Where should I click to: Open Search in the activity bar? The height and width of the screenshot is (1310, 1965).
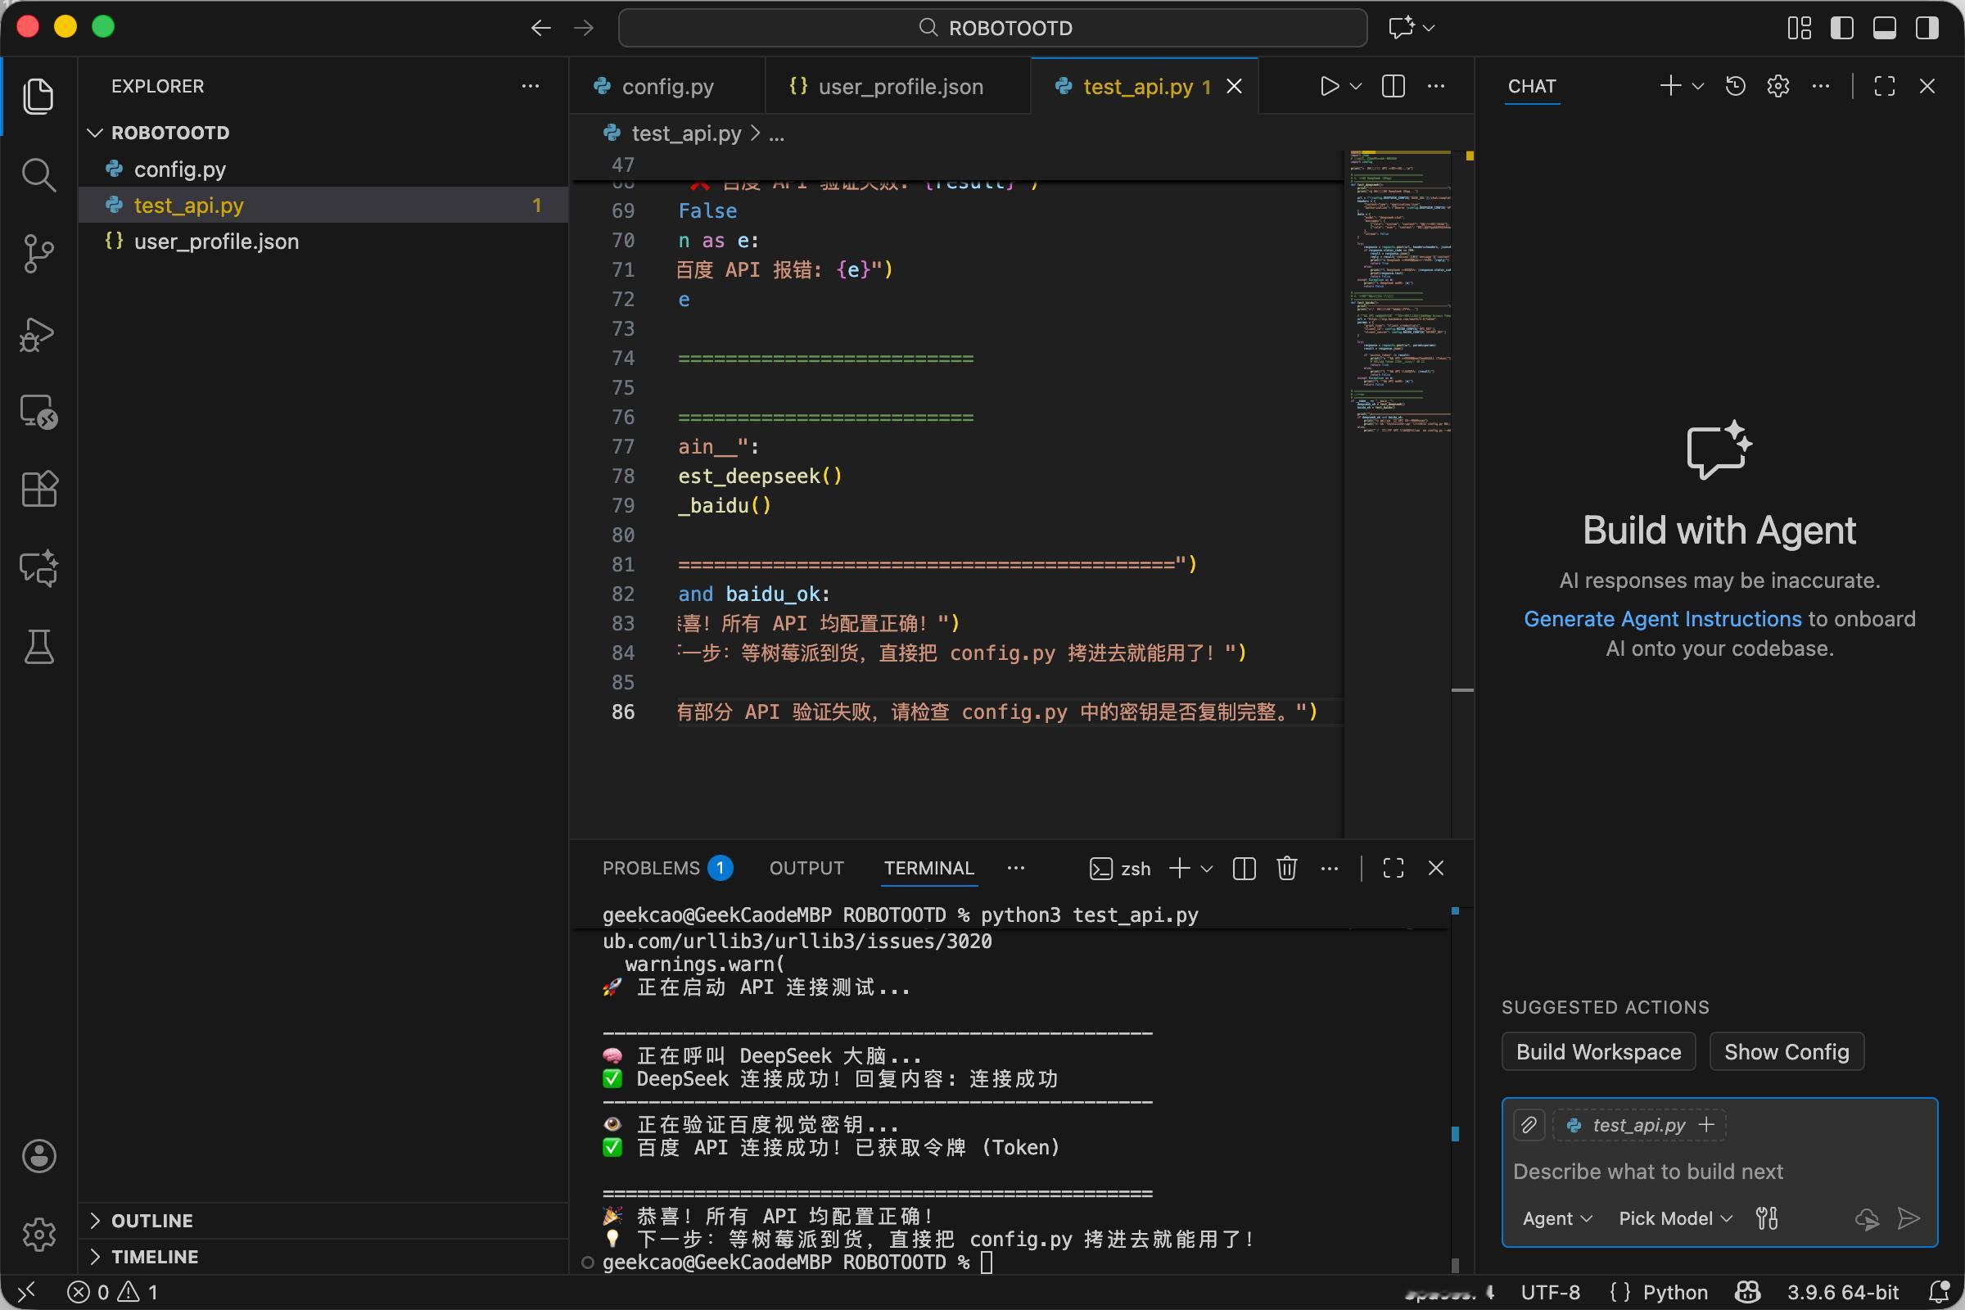coord(38,174)
